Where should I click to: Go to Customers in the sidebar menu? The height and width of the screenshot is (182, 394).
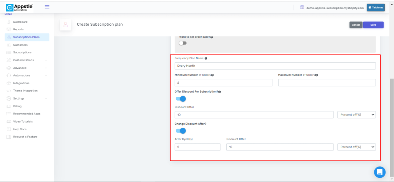tap(20, 45)
